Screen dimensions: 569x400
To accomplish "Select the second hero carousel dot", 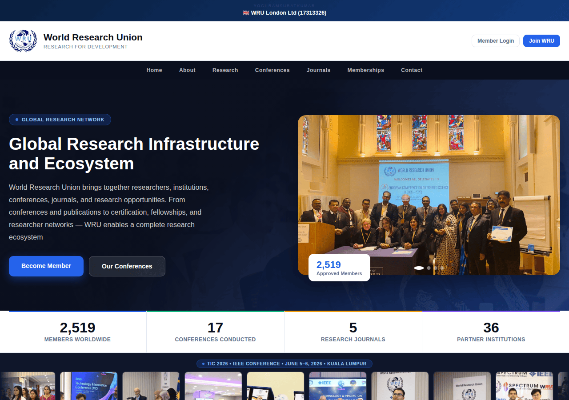I will 429,268.
